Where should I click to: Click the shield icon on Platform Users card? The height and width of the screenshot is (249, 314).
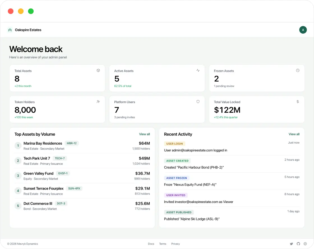[198, 102]
